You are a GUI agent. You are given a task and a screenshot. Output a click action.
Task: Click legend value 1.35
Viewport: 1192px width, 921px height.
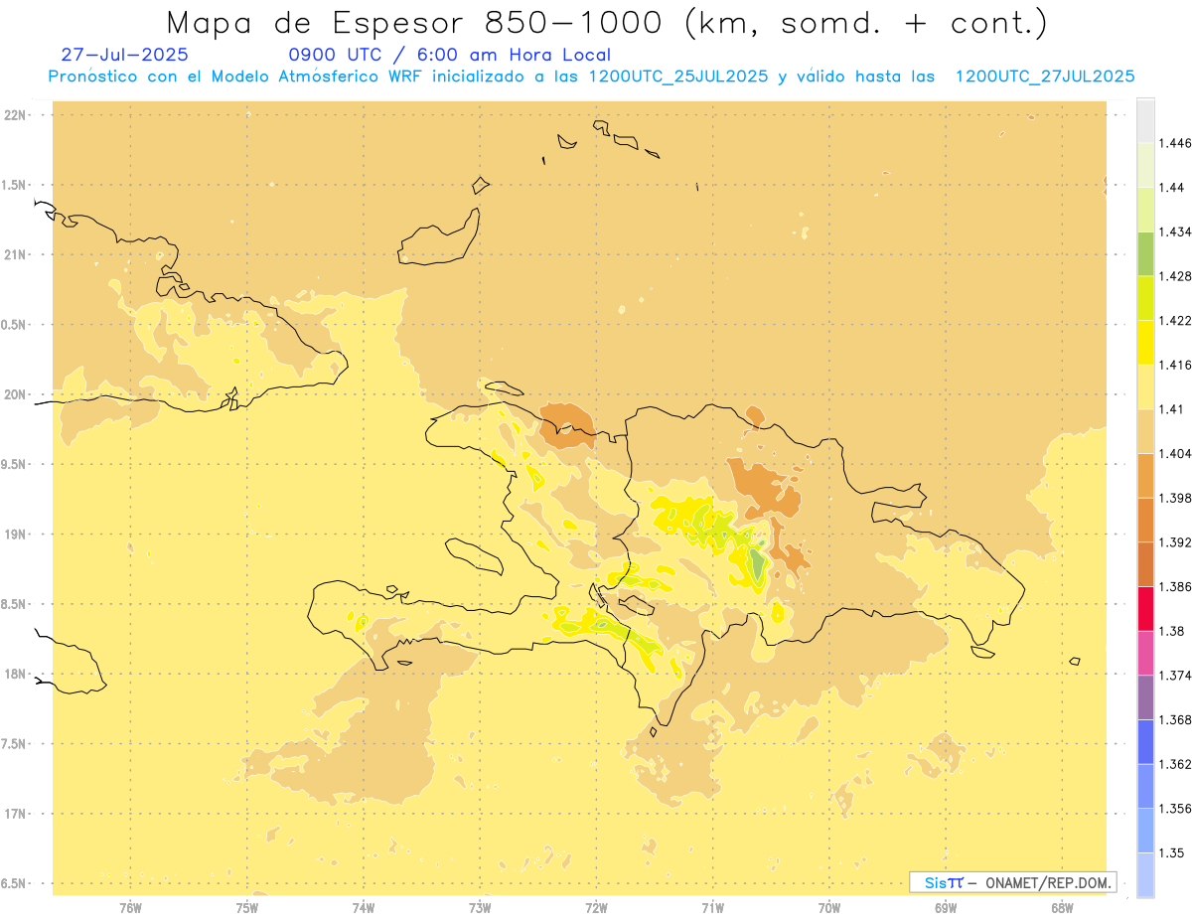tap(1172, 852)
